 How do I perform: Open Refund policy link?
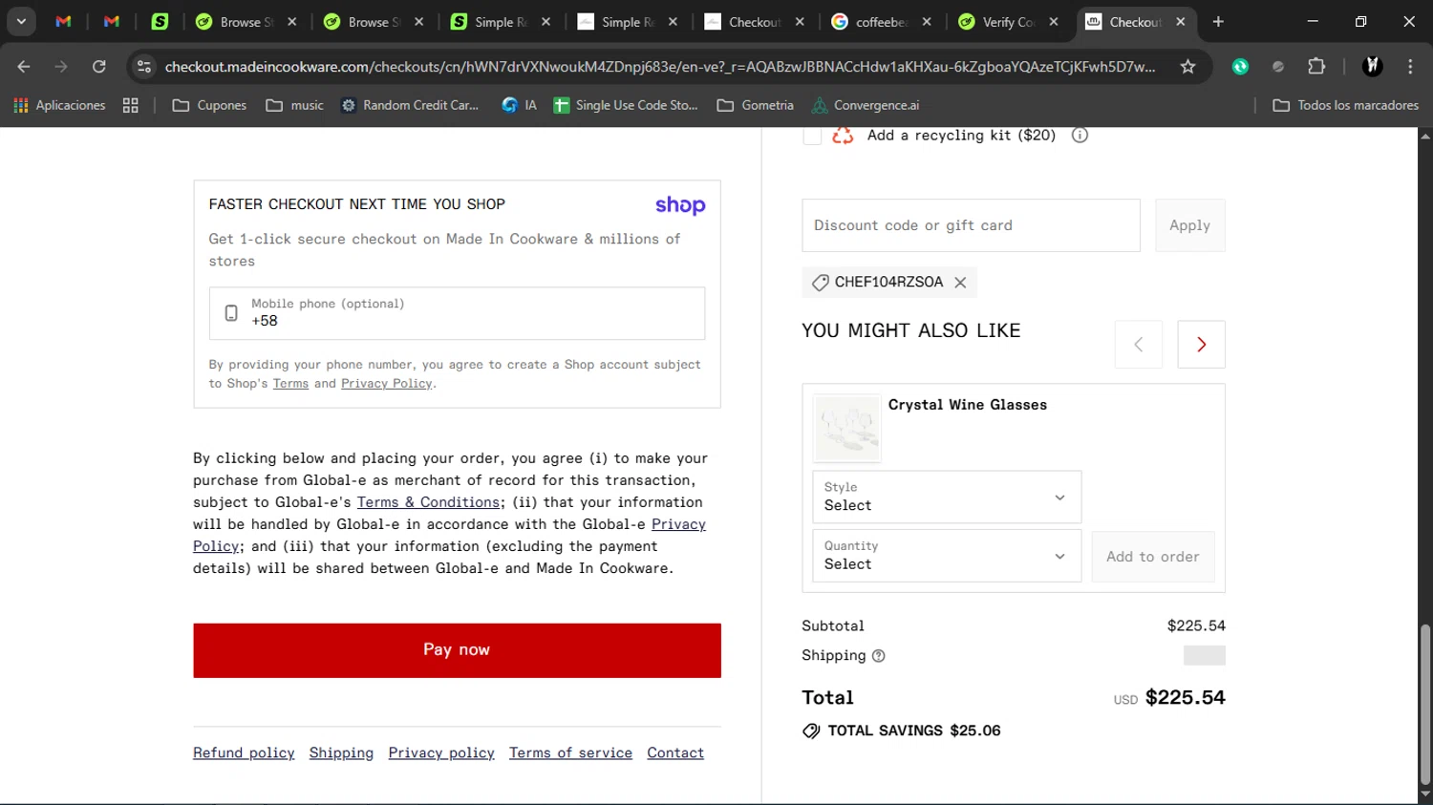click(x=244, y=753)
